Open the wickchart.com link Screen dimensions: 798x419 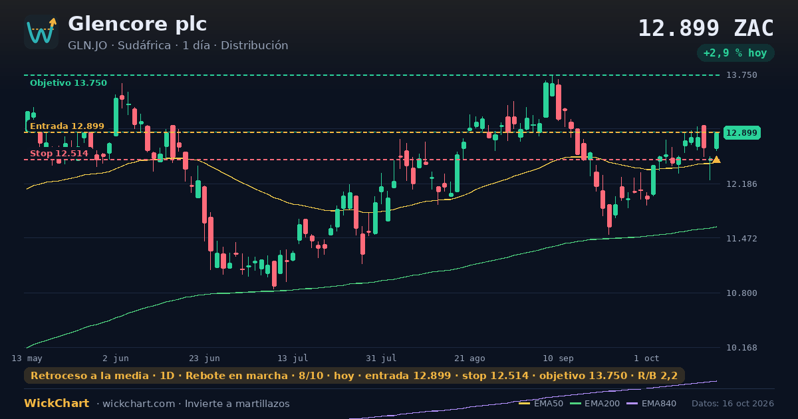[138, 404]
